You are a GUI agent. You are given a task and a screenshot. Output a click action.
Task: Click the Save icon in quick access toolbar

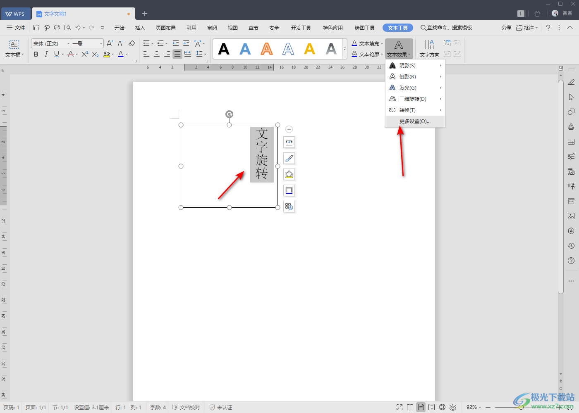tap(36, 28)
